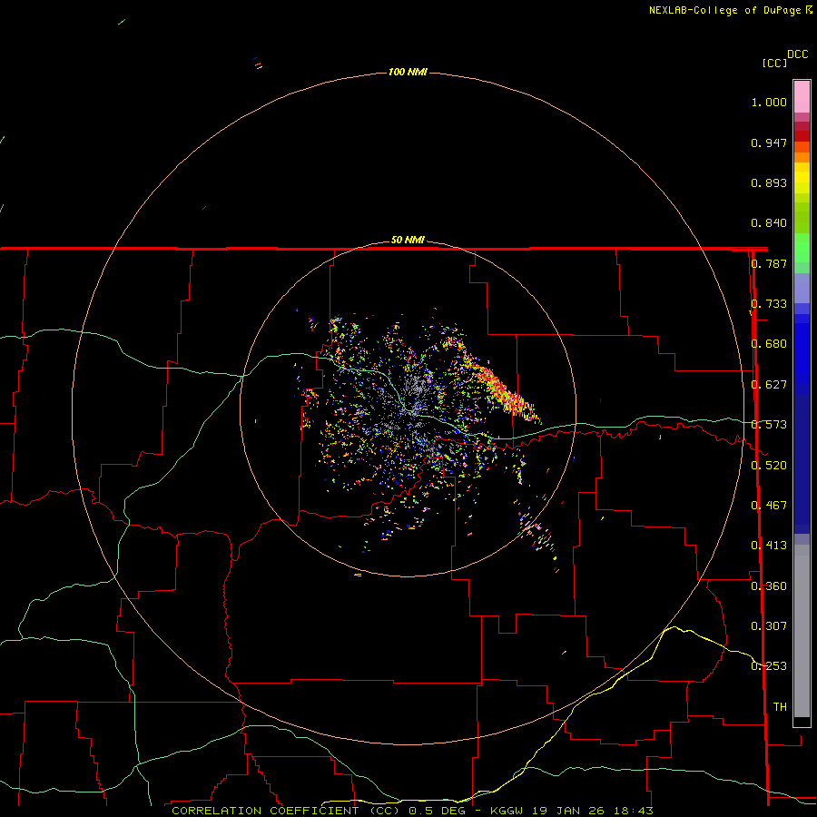Viewport: 817px width, 817px height.
Task: Select the 0.360 scale value
Action: pos(769,586)
